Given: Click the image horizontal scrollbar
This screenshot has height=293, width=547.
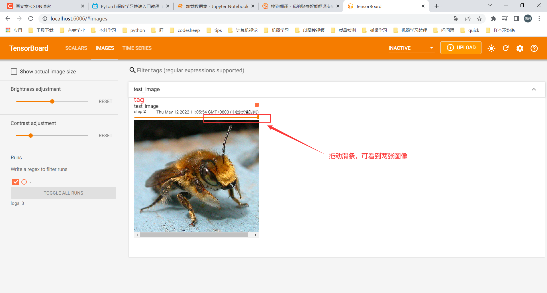Looking at the screenshot, I should pyautogui.click(x=194, y=235).
